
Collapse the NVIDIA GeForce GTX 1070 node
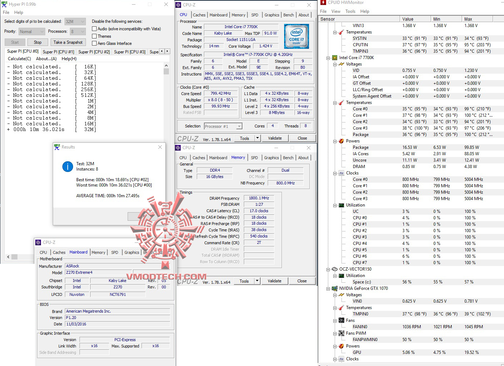[328, 288]
